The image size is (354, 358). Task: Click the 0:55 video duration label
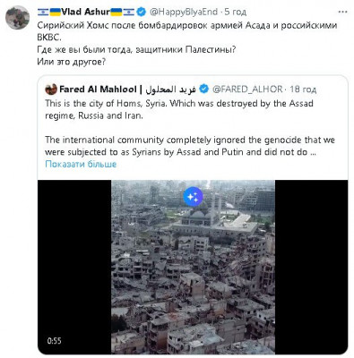pyautogui.click(x=54, y=341)
